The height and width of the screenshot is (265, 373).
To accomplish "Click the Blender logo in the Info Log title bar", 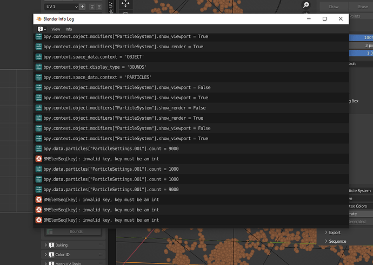I will 39,19.
